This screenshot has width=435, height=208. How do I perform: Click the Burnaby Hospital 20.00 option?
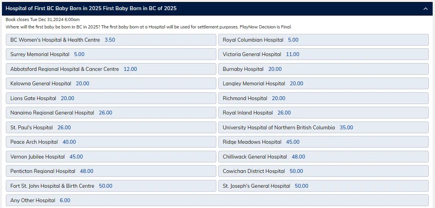pyautogui.click(x=323, y=69)
